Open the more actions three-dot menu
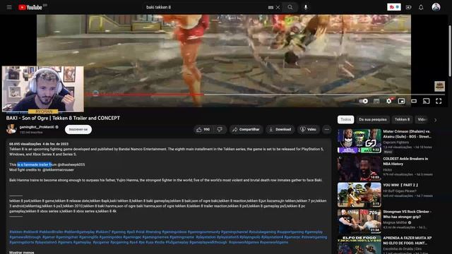The image size is (452, 254). 326,130
